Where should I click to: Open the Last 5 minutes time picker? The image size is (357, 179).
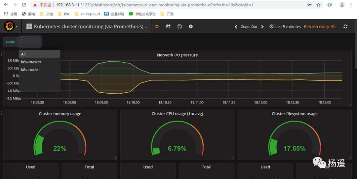click(x=285, y=27)
